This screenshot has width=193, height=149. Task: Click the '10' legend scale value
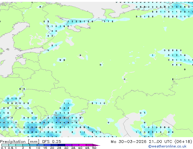(x=38, y=148)
